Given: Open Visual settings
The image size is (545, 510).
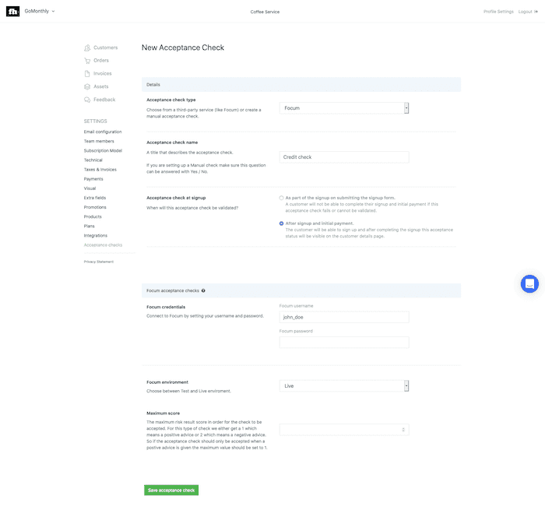Looking at the screenshot, I should coord(90,188).
